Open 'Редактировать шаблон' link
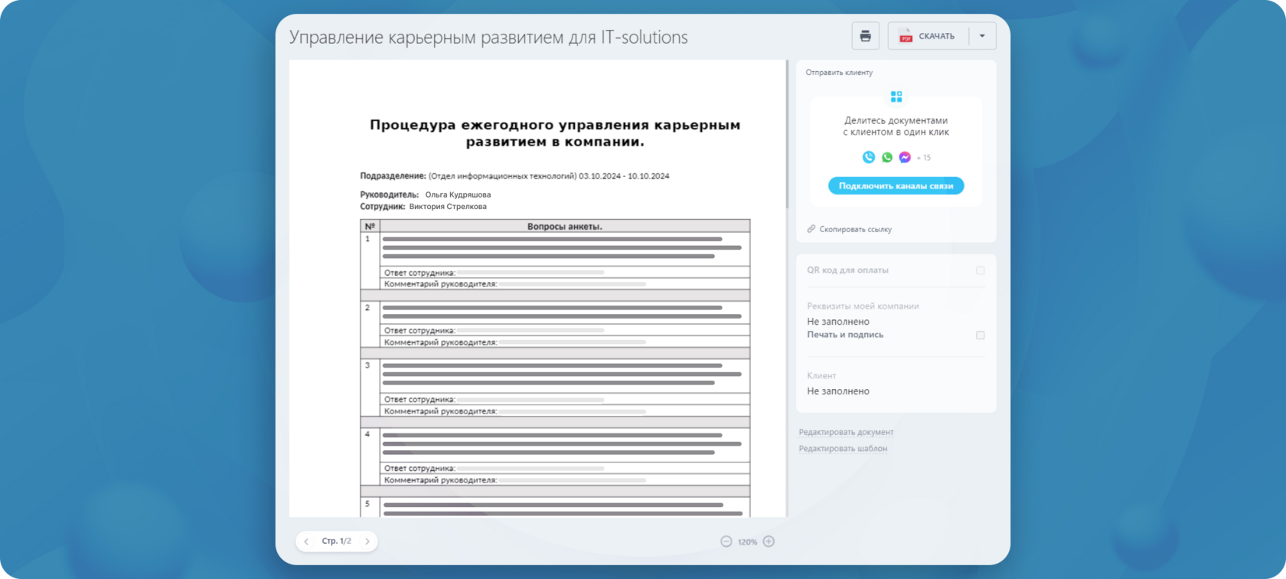Viewport: 1286px width, 579px height. click(x=843, y=449)
